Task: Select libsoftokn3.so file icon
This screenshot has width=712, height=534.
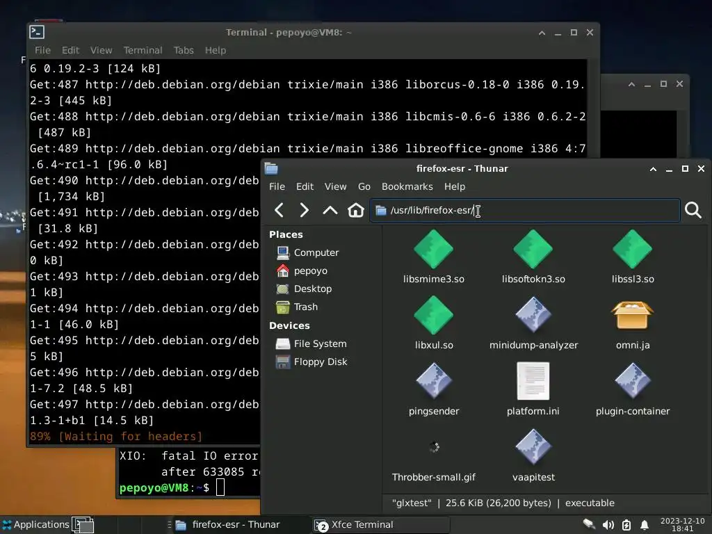Action: click(533, 250)
